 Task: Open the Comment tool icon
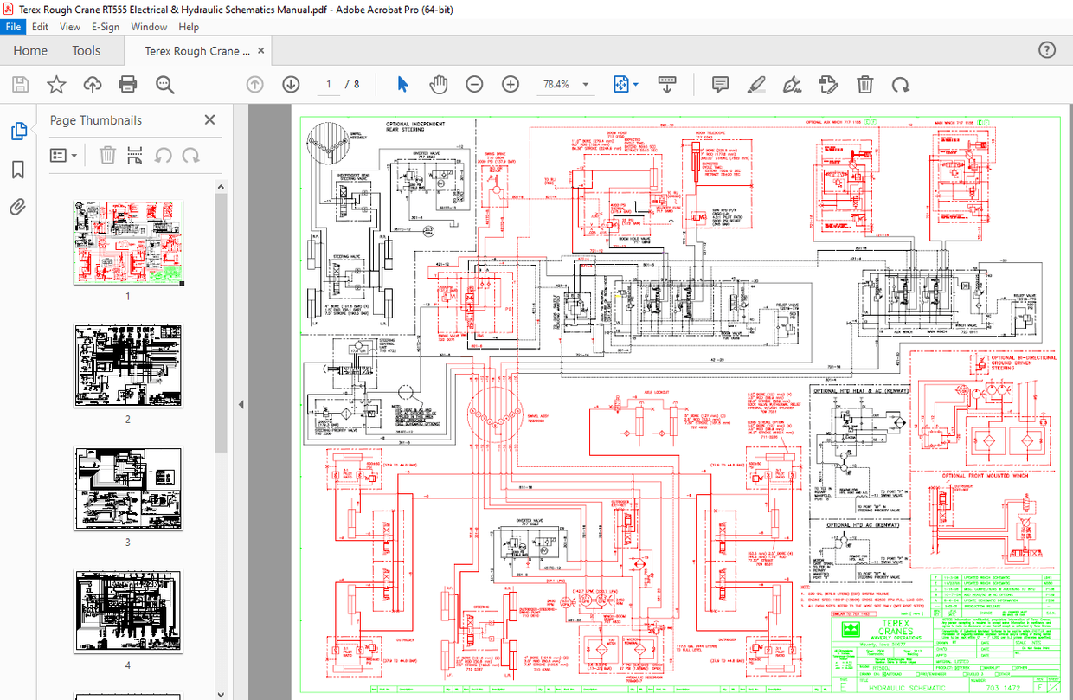(720, 84)
